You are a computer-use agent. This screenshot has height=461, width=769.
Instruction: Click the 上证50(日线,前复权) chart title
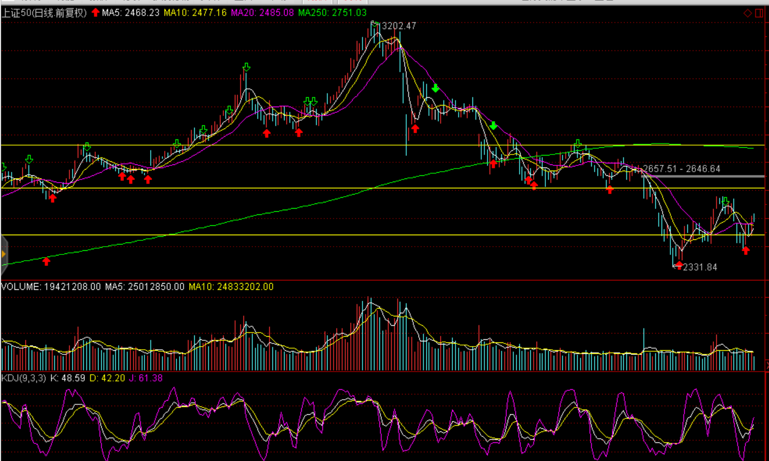coord(44,13)
